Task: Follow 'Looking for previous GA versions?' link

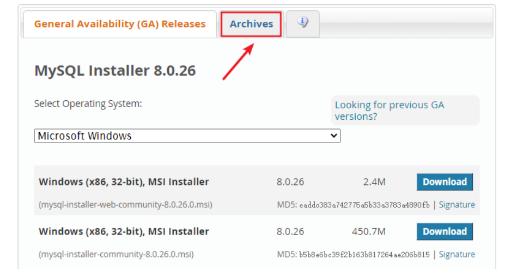Action: pos(390,110)
